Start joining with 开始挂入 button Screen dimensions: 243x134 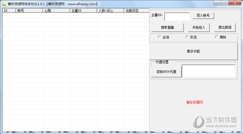click(x=199, y=28)
